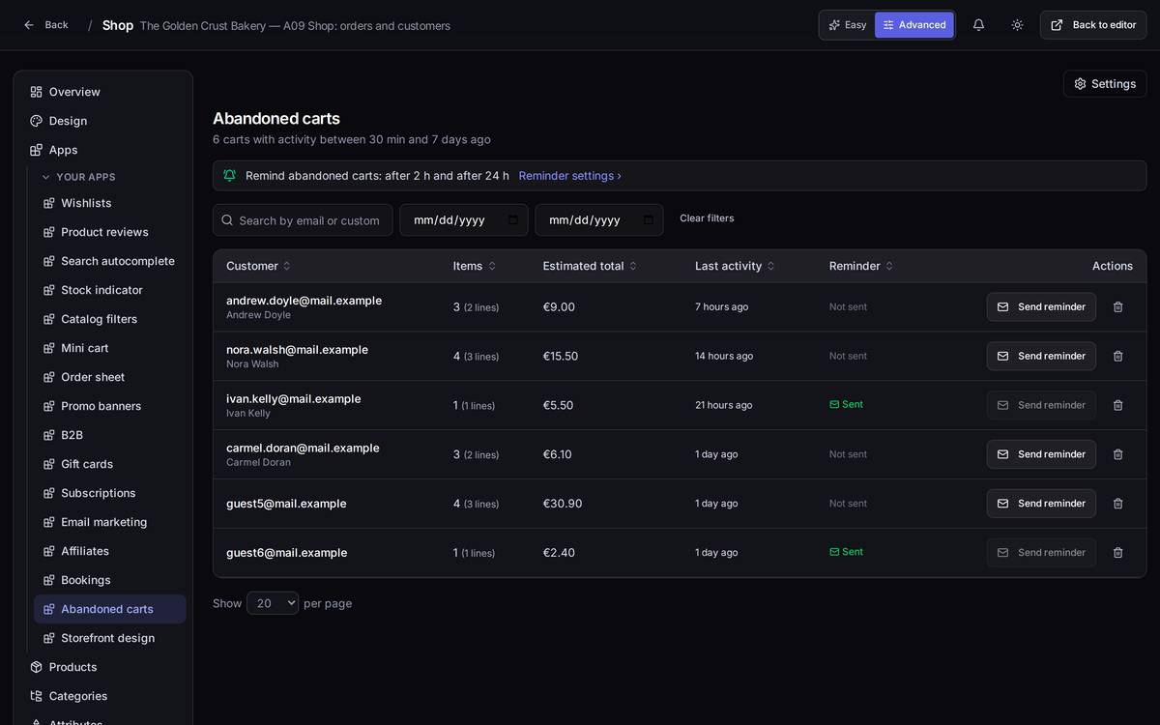The width and height of the screenshot is (1160, 725).
Task: Clear filters on abandoned carts
Action: 707,218
